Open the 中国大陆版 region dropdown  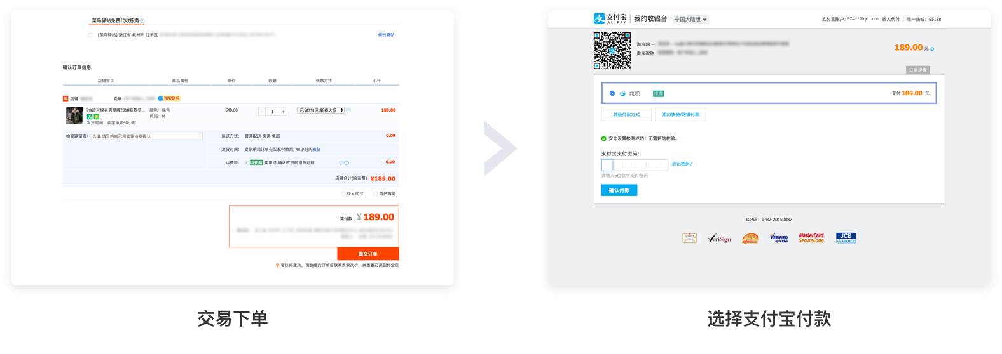690,20
